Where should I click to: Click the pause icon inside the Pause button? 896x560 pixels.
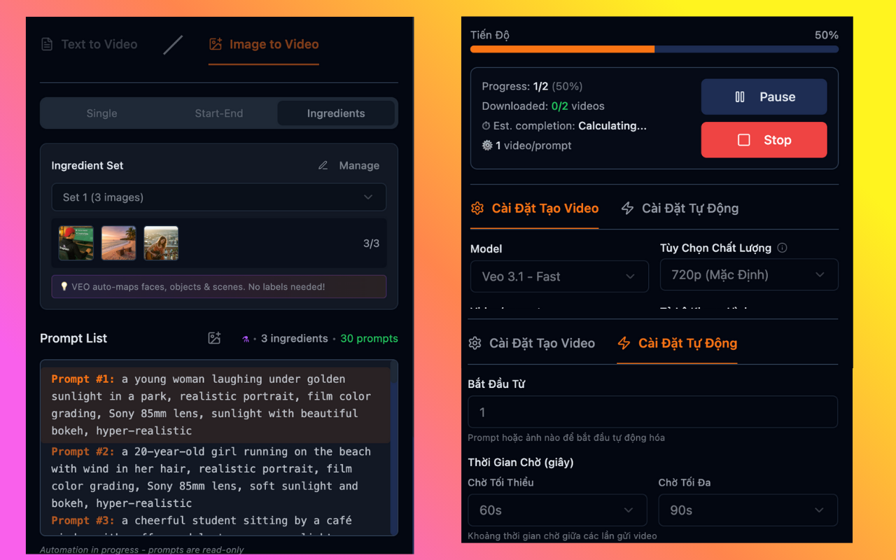740,97
